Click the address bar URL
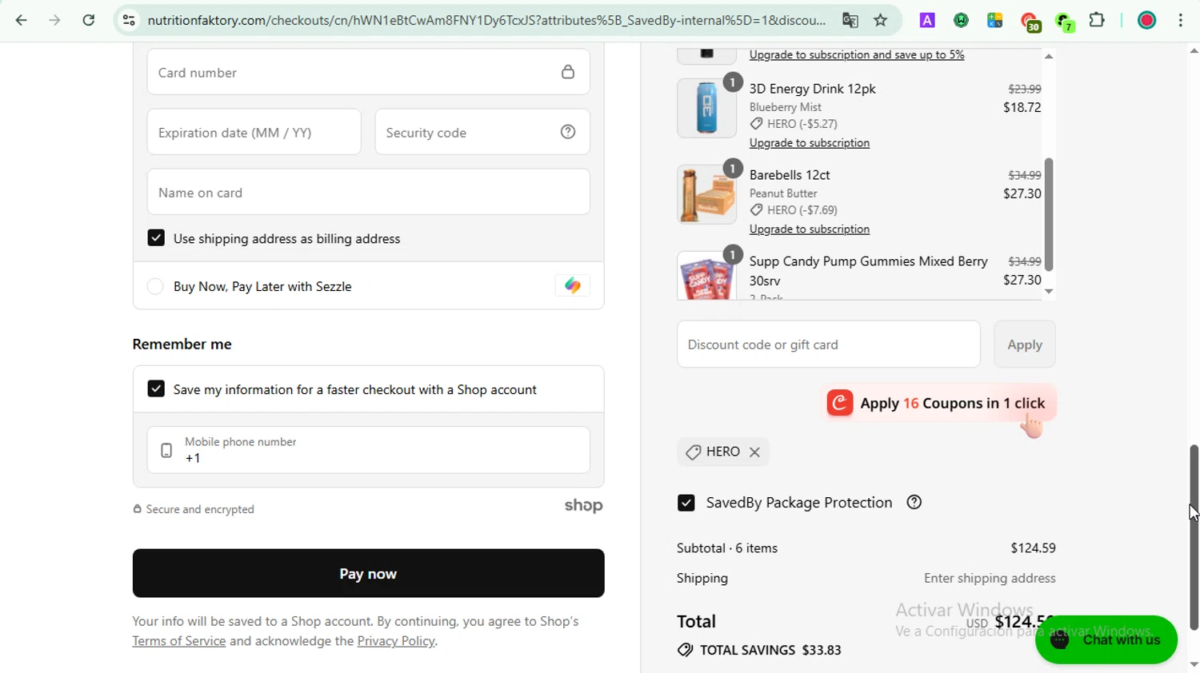The width and height of the screenshot is (1200, 673). click(x=486, y=21)
